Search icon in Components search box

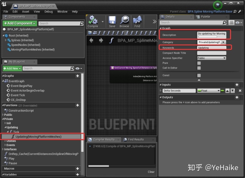point(82,23)
